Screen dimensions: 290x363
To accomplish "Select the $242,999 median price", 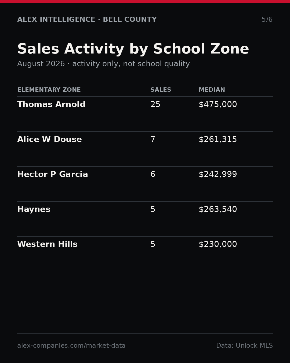I will 218,175.
